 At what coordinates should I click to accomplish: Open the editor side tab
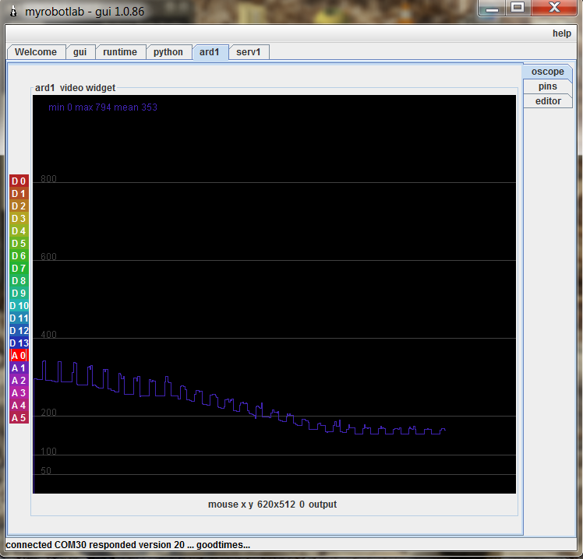pos(547,101)
